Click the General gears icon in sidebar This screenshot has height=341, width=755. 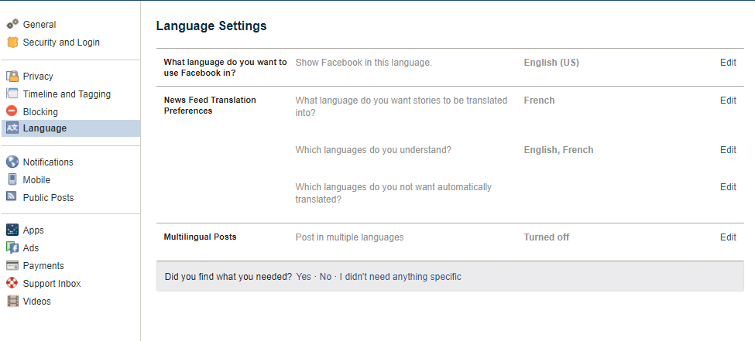point(12,25)
